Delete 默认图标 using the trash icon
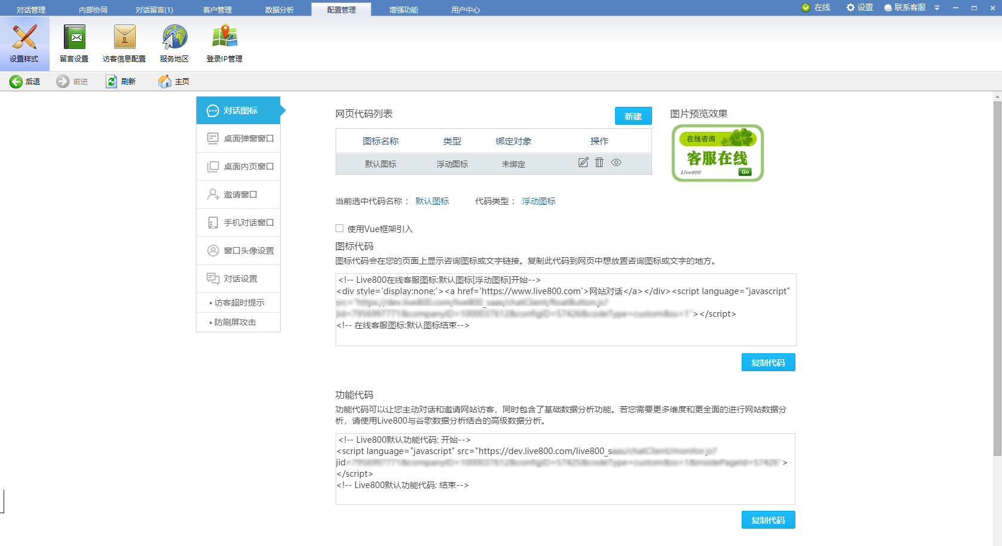 (x=600, y=162)
